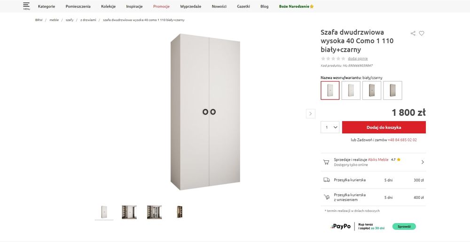Pick the fourth wardrobe variant swatch
470x242 pixels.
click(392, 91)
